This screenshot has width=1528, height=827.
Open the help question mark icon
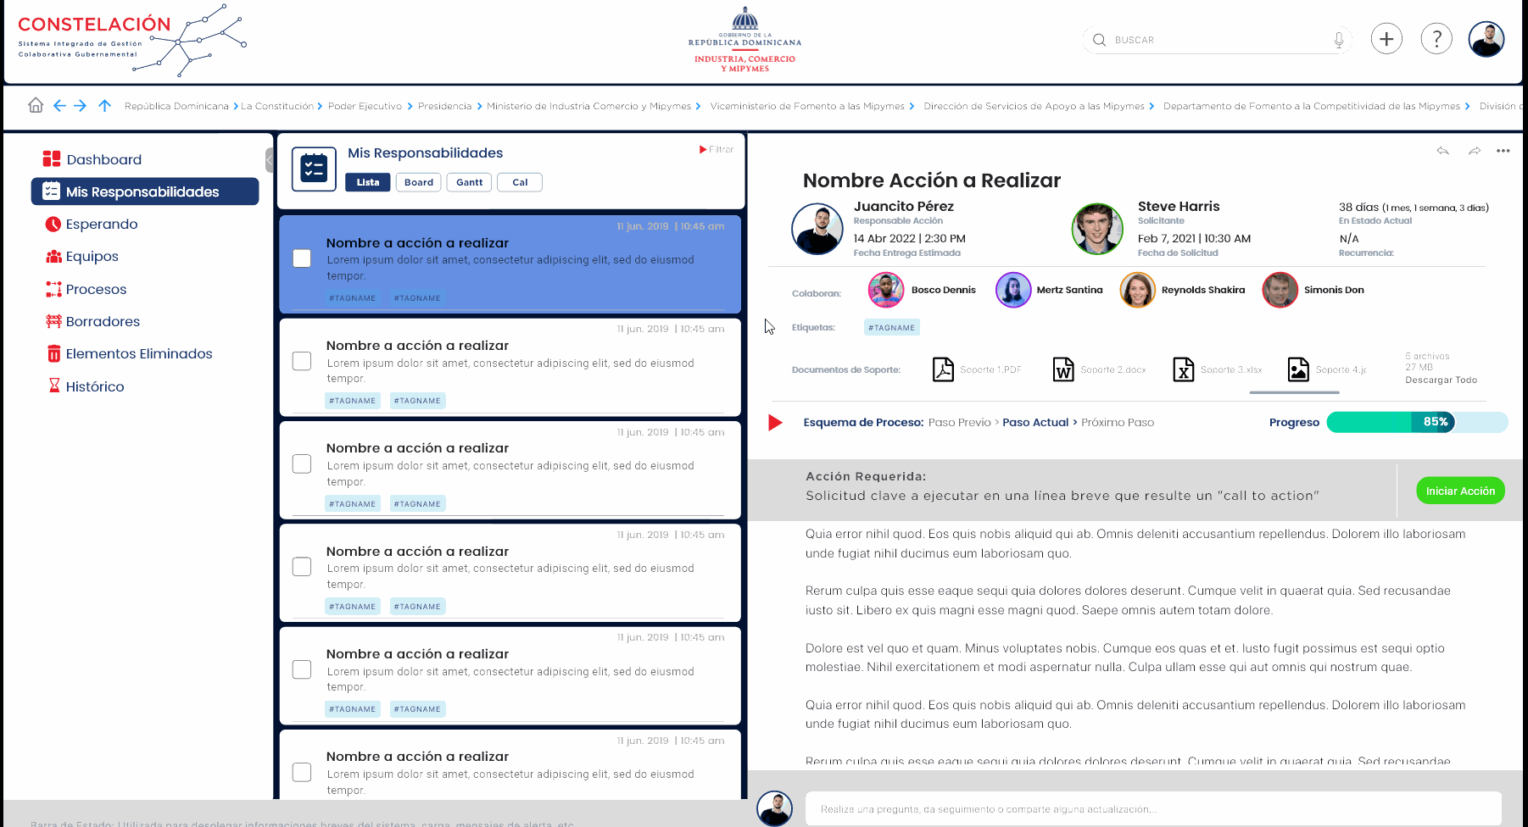coord(1436,39)
